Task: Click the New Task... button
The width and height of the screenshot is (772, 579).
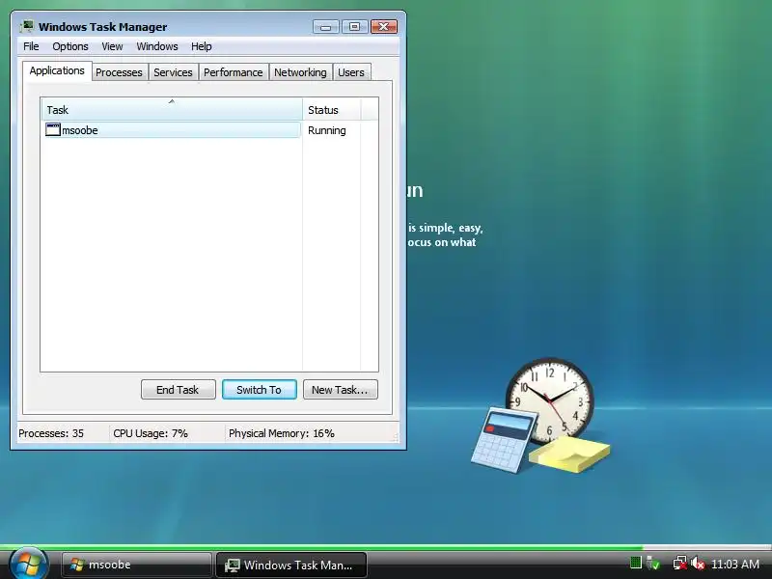Action: point(341,390)
